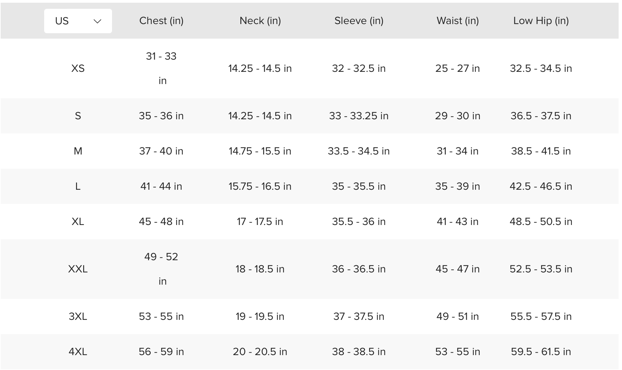The height and width of the screenshot is (370, 622).
Task: Select the 59.5 - 61.5 in hip cell
Action: coord(541,352)
